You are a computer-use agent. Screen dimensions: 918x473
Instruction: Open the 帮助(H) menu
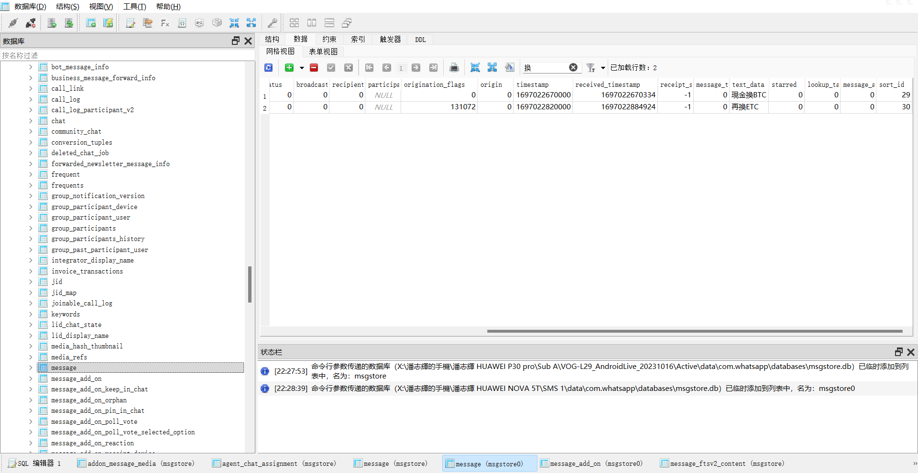(x=168, y=7)
